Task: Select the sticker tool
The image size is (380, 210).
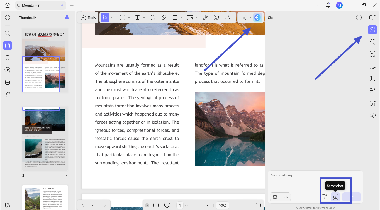Action: pos(216,17)
